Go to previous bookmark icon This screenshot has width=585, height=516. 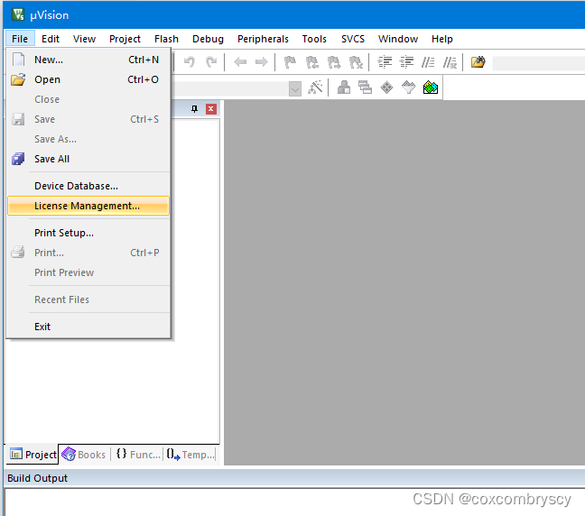(311, 62)
